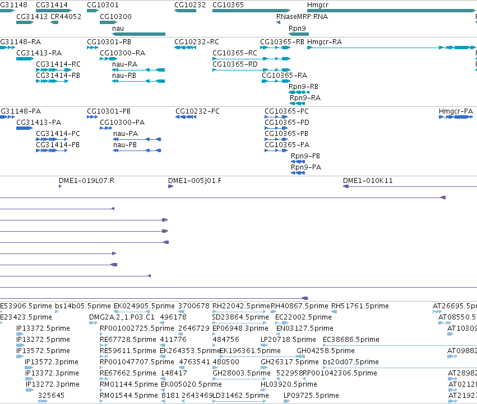Screen dimensions: 477x404
Task: Select transcript CG10365-RC
Action: pos(252,59)
